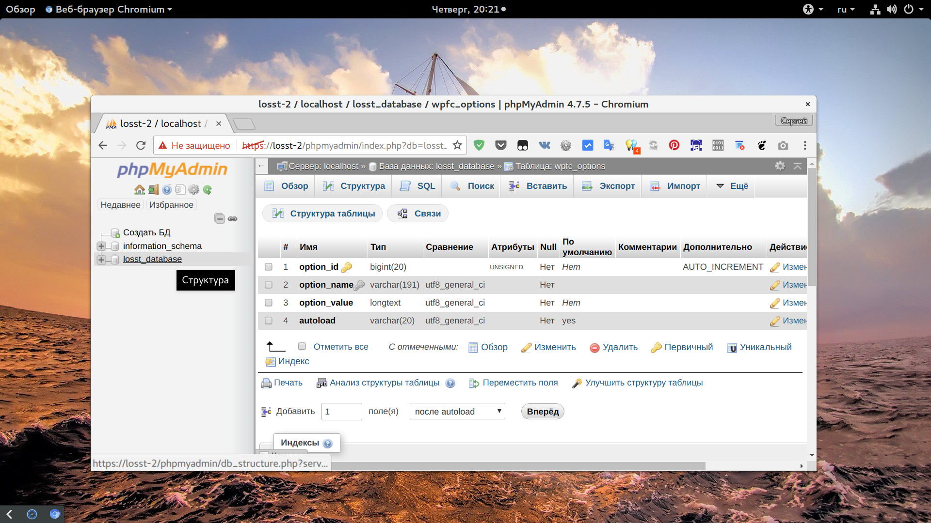The width and height of the screenshot is (931, 523).
Task: Click the phpMyAdmin home icon
Action: [140, 189]
